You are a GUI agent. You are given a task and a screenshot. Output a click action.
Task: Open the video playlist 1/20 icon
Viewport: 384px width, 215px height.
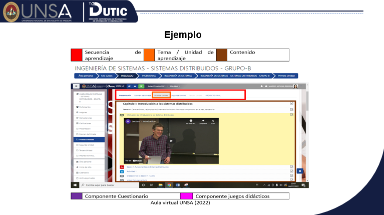[213, 121]
